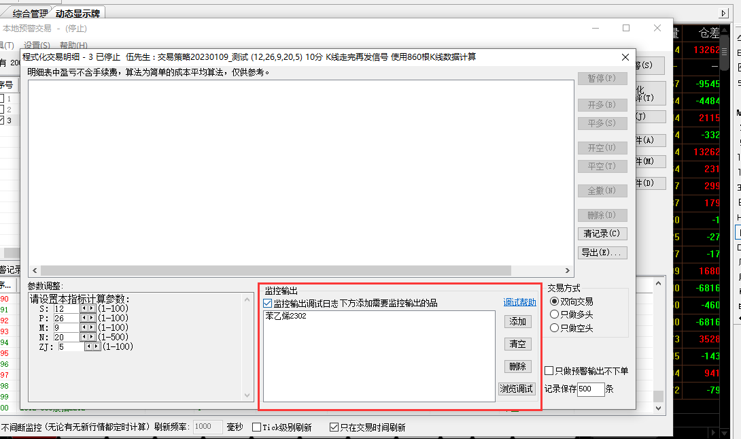Decrease the N parameter with its left arrow

[x=84, y=337]
